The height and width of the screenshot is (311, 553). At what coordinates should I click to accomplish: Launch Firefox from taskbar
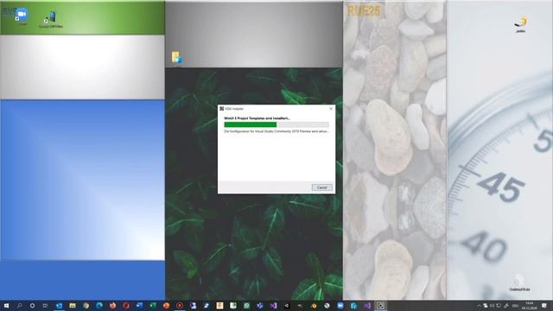click(112, 306)
